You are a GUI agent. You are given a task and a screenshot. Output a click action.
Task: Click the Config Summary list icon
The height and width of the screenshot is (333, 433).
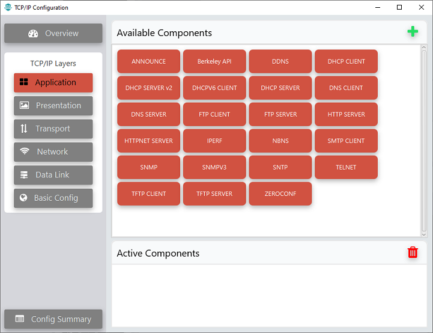coord(20,319)
